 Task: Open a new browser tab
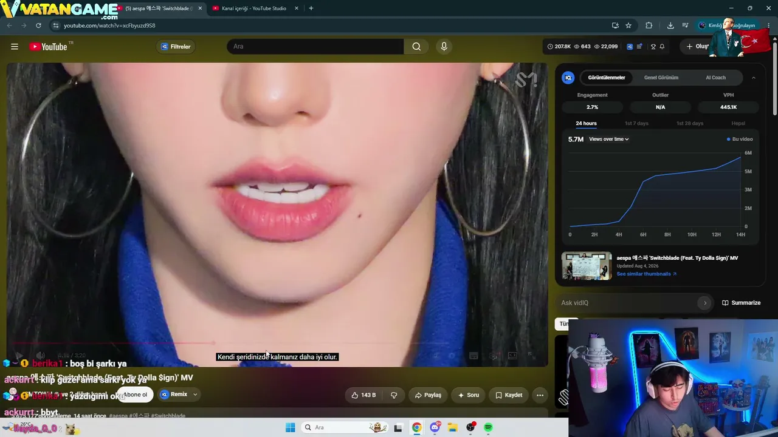click(x=311, y=8)
